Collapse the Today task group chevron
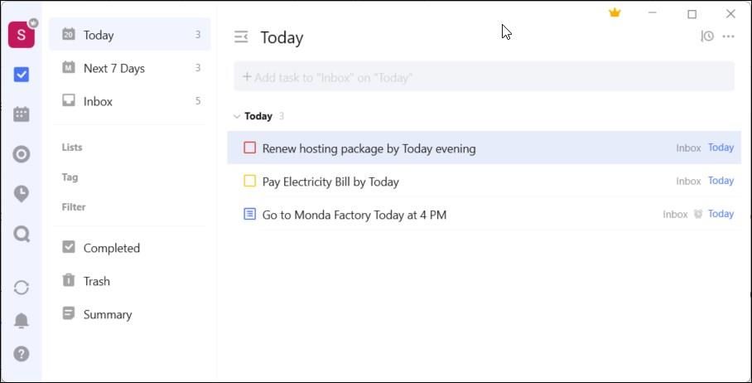The height and width of the screenshot is (383, 752). [x=237, y=117]
